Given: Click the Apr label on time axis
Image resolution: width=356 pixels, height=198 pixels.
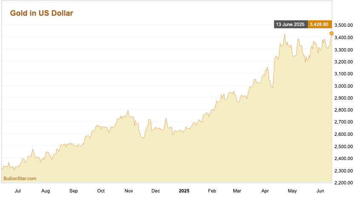Looking at the screenshot, I should click(265, 191).
